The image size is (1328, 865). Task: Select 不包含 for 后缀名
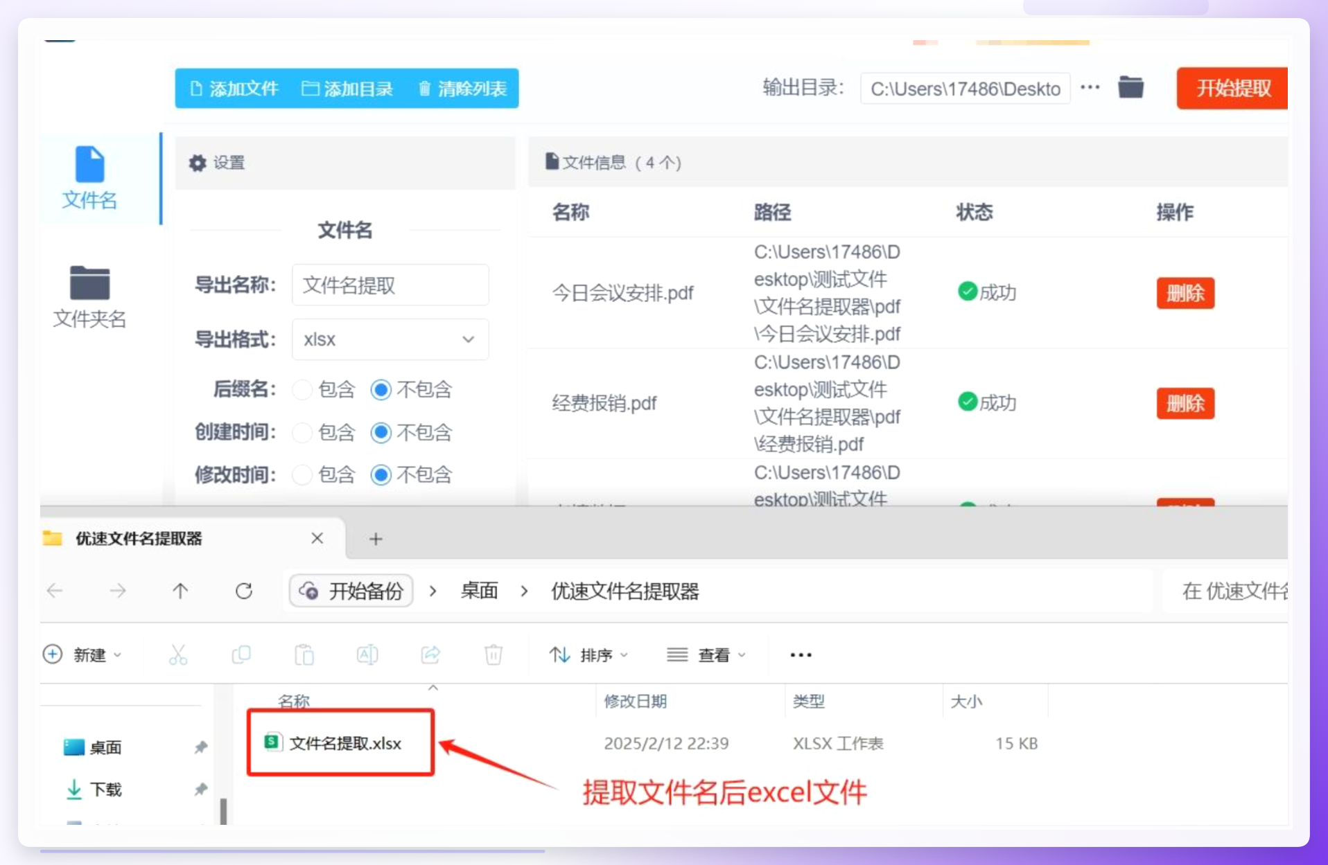[381, 390]
